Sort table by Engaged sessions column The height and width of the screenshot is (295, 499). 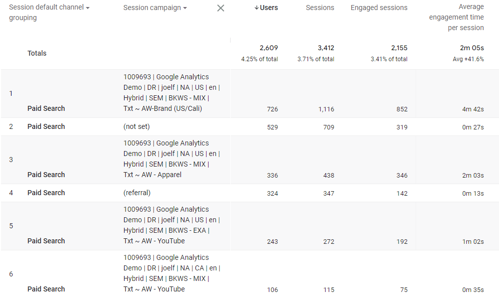tap(379, 8)
